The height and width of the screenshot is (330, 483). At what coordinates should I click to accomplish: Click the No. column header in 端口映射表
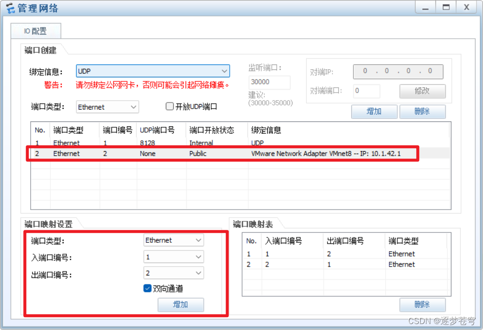pos(251,241)
